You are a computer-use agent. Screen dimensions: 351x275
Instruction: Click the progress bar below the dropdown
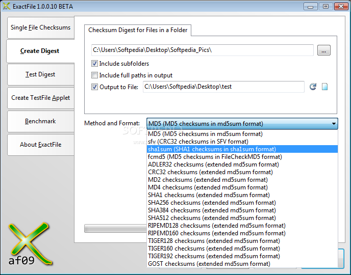tap(115, 228)
